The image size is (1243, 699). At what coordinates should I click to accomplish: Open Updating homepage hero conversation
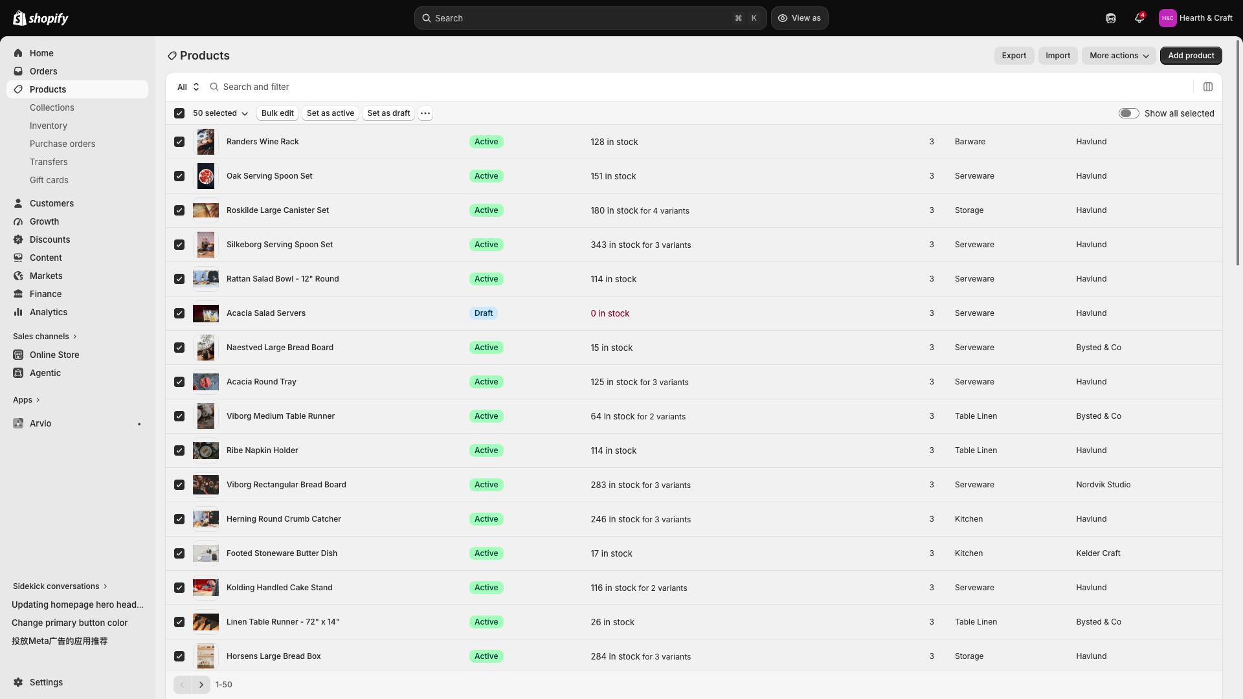[x=78, y=605]
